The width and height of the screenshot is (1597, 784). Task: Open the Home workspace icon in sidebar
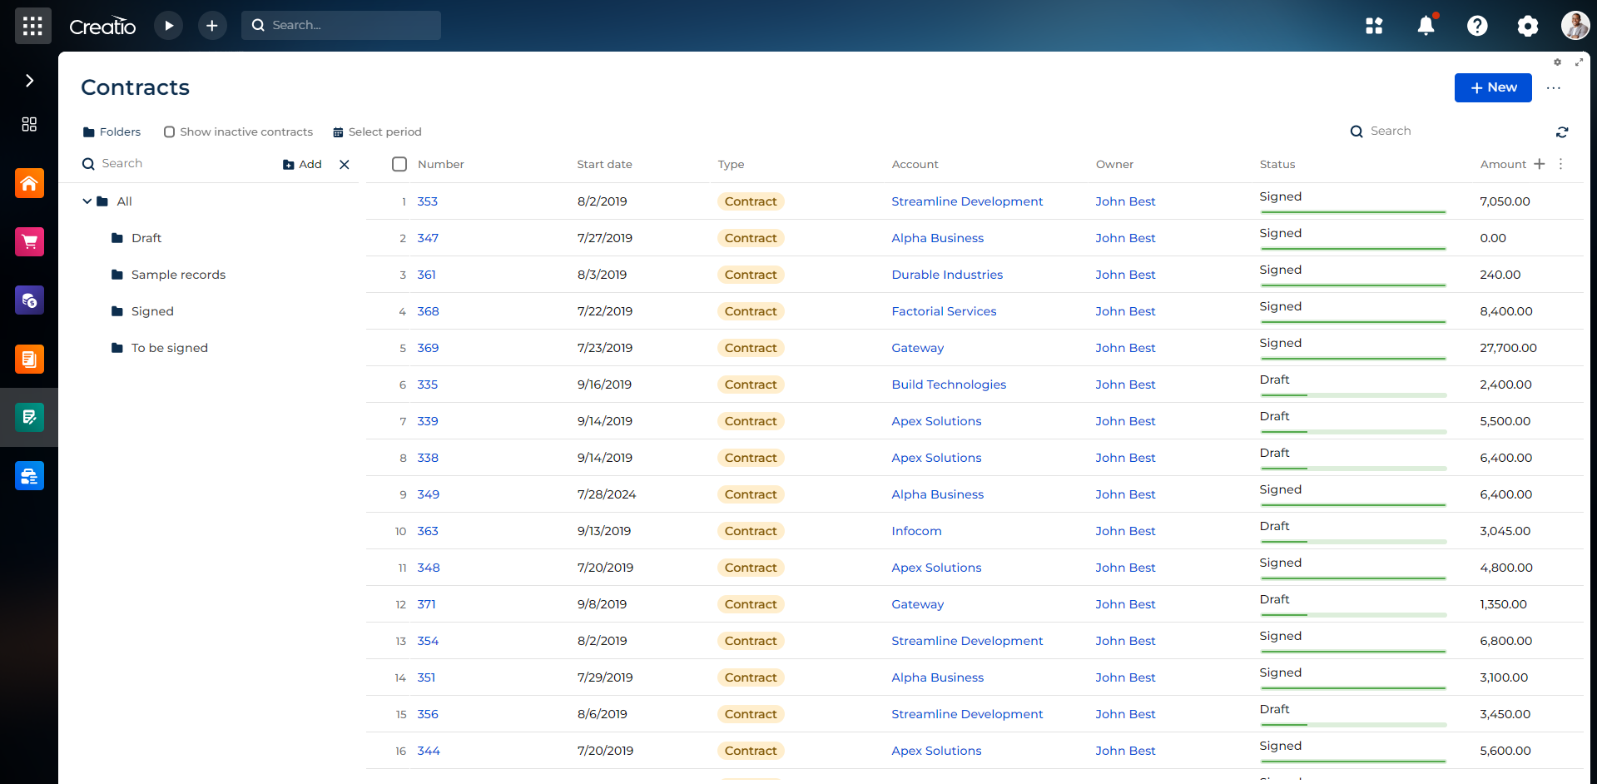click(29, 183)
